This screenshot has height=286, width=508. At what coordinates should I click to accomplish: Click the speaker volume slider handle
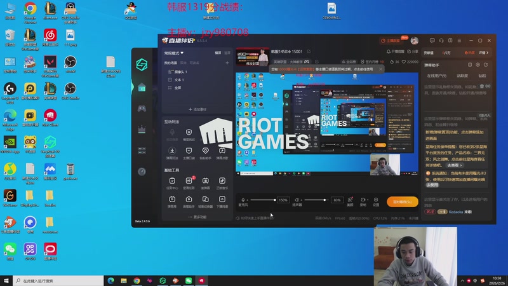324,200
